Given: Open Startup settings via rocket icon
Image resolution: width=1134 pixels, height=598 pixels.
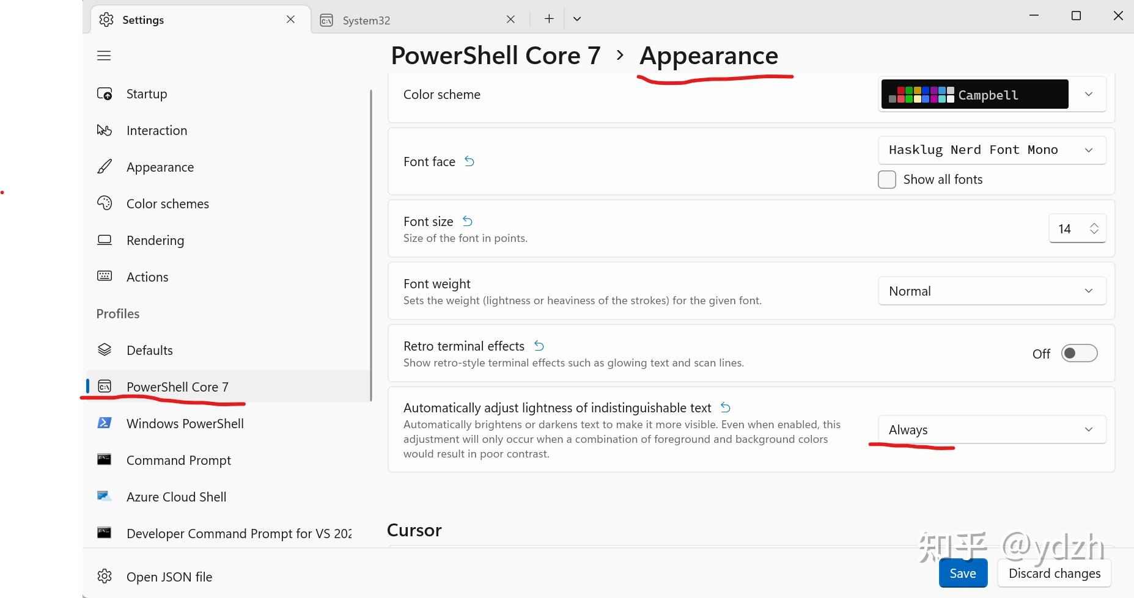Looking at the screenshot, I should click(x=105, y=93).
